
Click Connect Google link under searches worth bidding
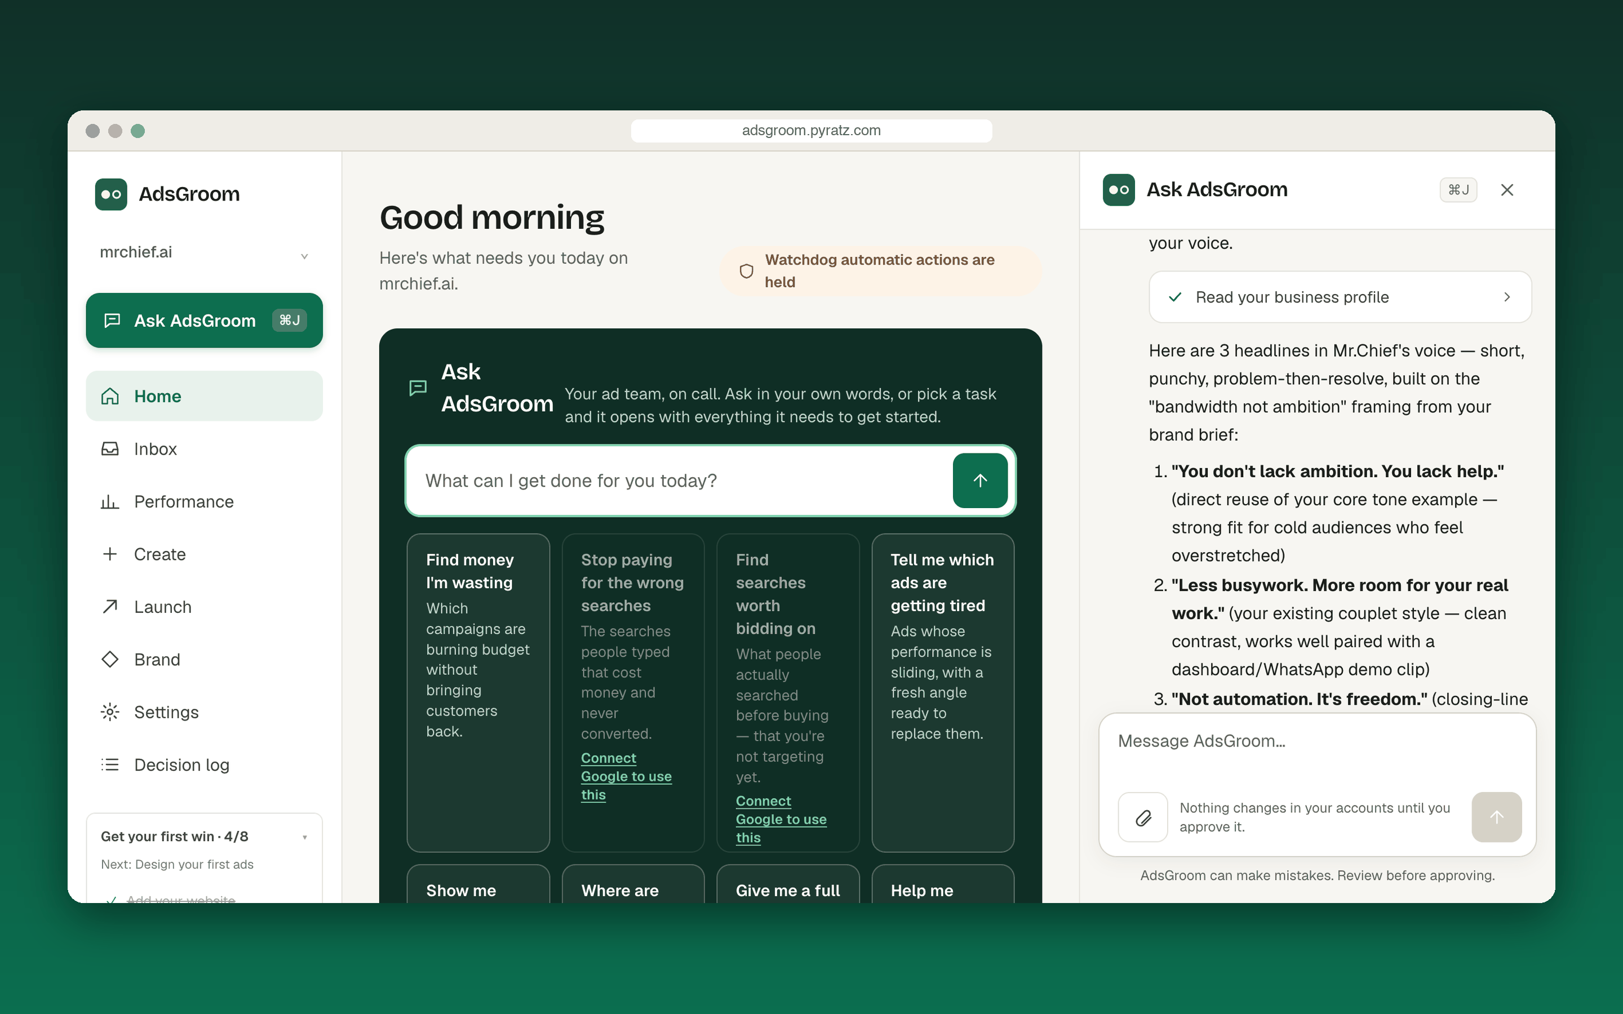(x=781, y=819)
